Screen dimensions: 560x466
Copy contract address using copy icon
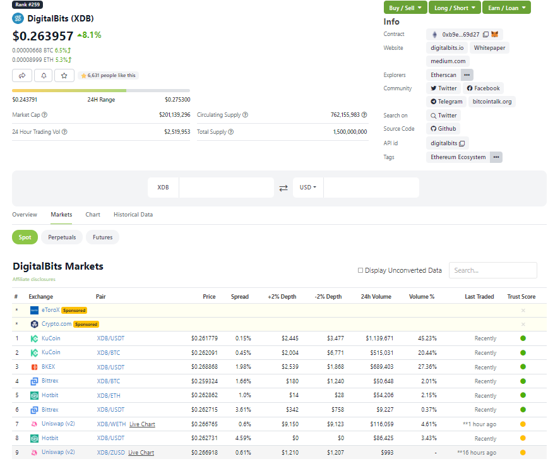click(x=486, y=35)
